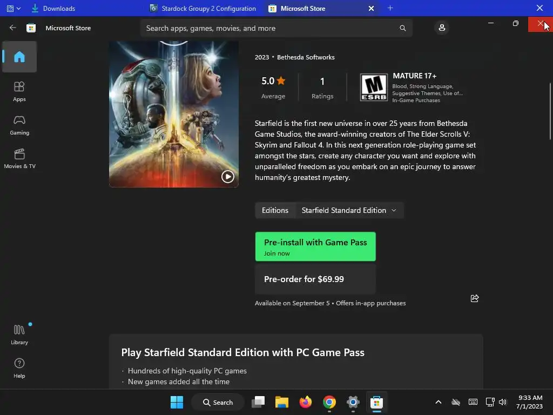Play the Starfield trailer via play icon
Image resolution: width=553 pixels, height=415 pixels.
click(x=227, y=177)
